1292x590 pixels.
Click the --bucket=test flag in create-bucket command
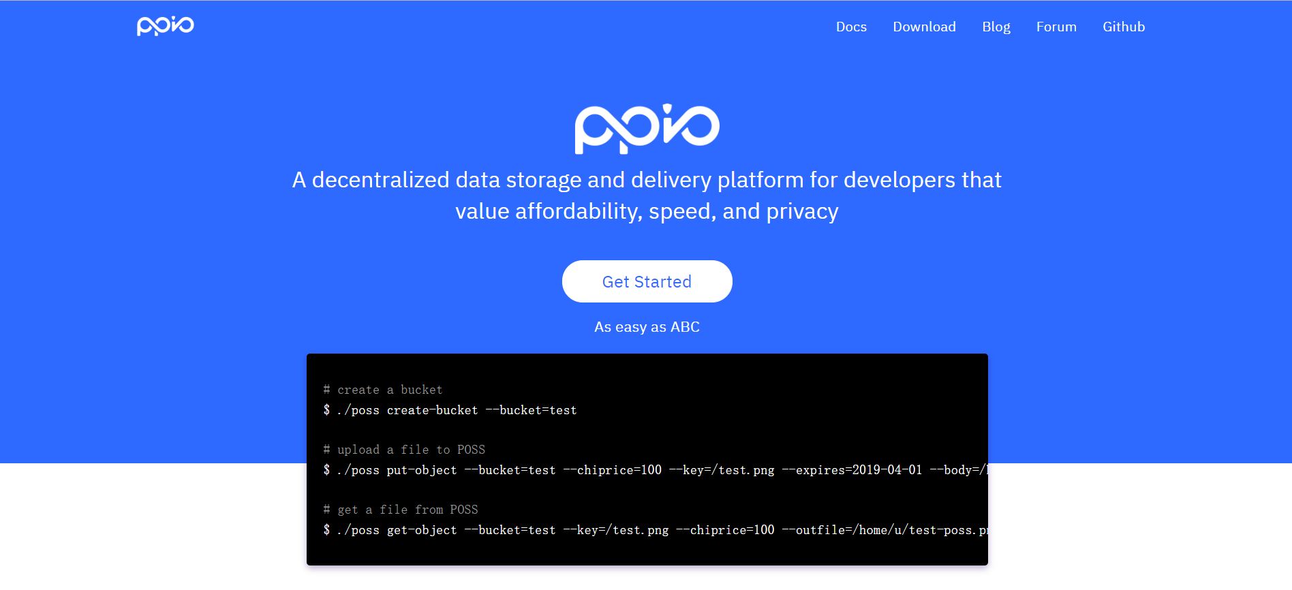(x=532, y=410)
